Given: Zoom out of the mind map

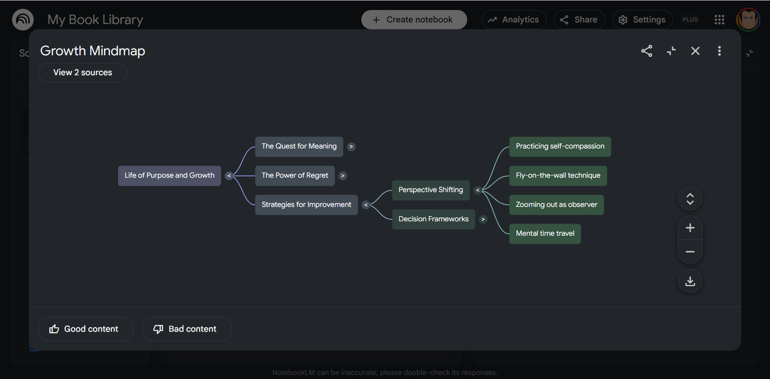Looking at the screenshot, I should click(x=690, y=252).
